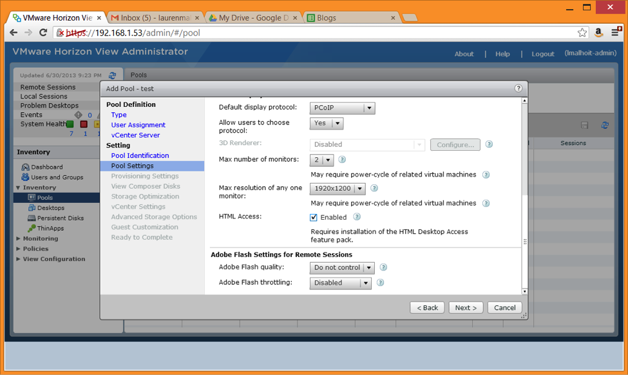Switch to the Inbox Gmail tab

(155, 18)
